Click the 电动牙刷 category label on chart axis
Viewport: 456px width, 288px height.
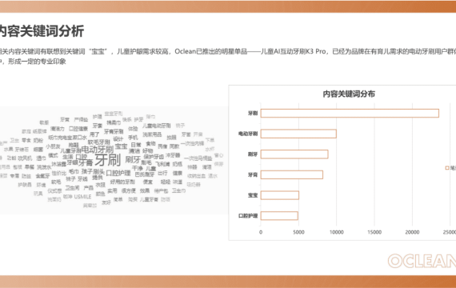coord(248,134)
